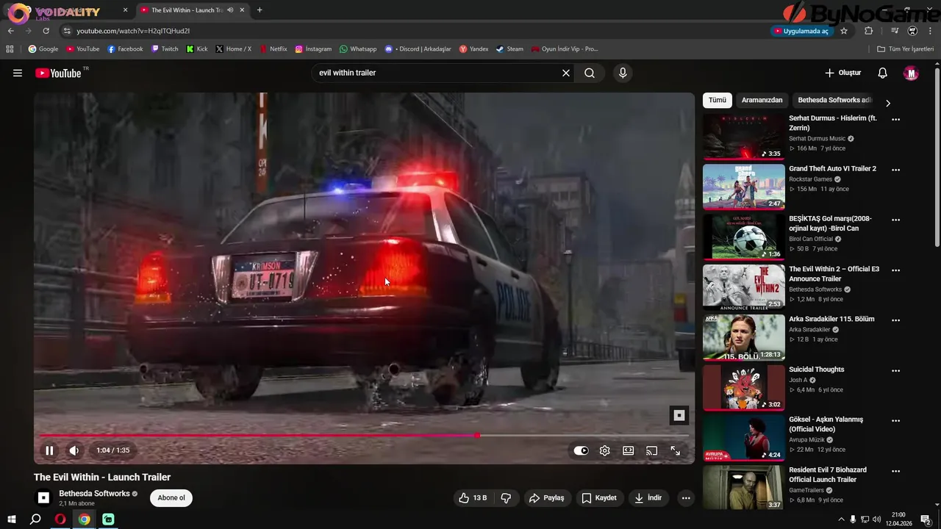Bookmark this page with star
941x529 pixels.
pyautogui.click(x=844, y=31)
